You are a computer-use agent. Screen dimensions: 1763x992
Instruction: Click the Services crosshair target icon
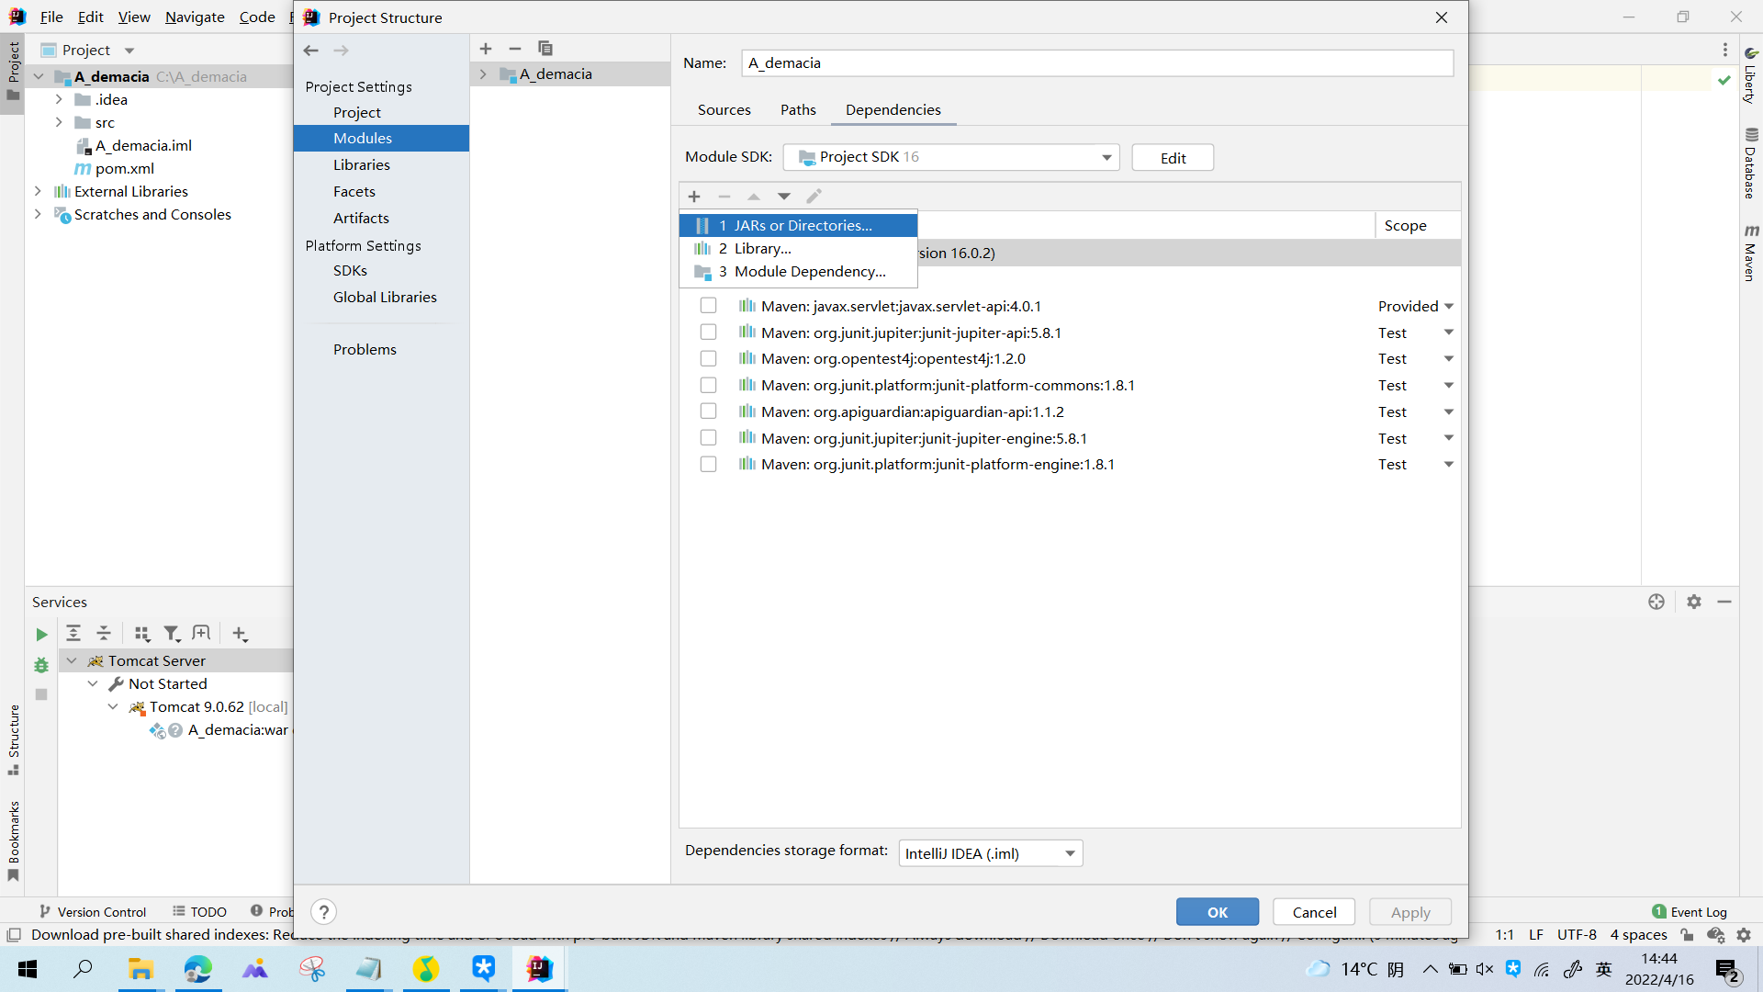coord(1656,602)
